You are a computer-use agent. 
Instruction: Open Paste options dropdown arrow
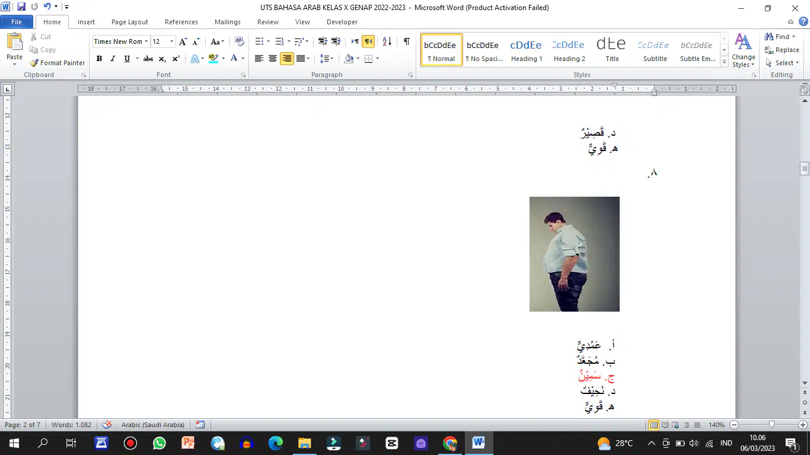(x=14, y=65)
